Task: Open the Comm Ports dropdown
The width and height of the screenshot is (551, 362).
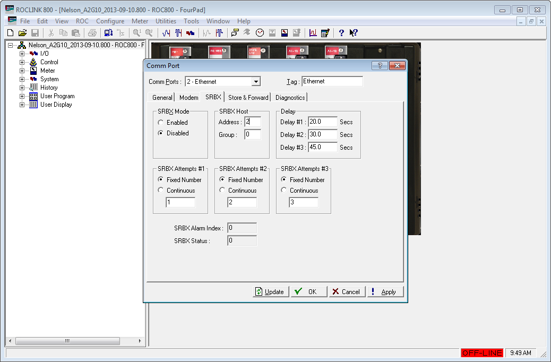Action: click(x=256, y=82)
